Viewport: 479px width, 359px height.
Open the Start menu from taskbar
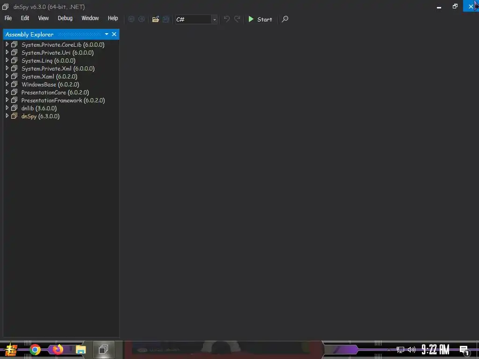click(11, 350)
